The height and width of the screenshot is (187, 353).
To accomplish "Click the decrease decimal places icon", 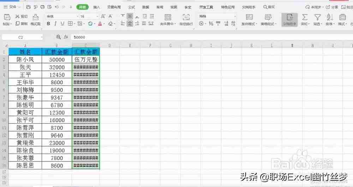I will (233, 24).
